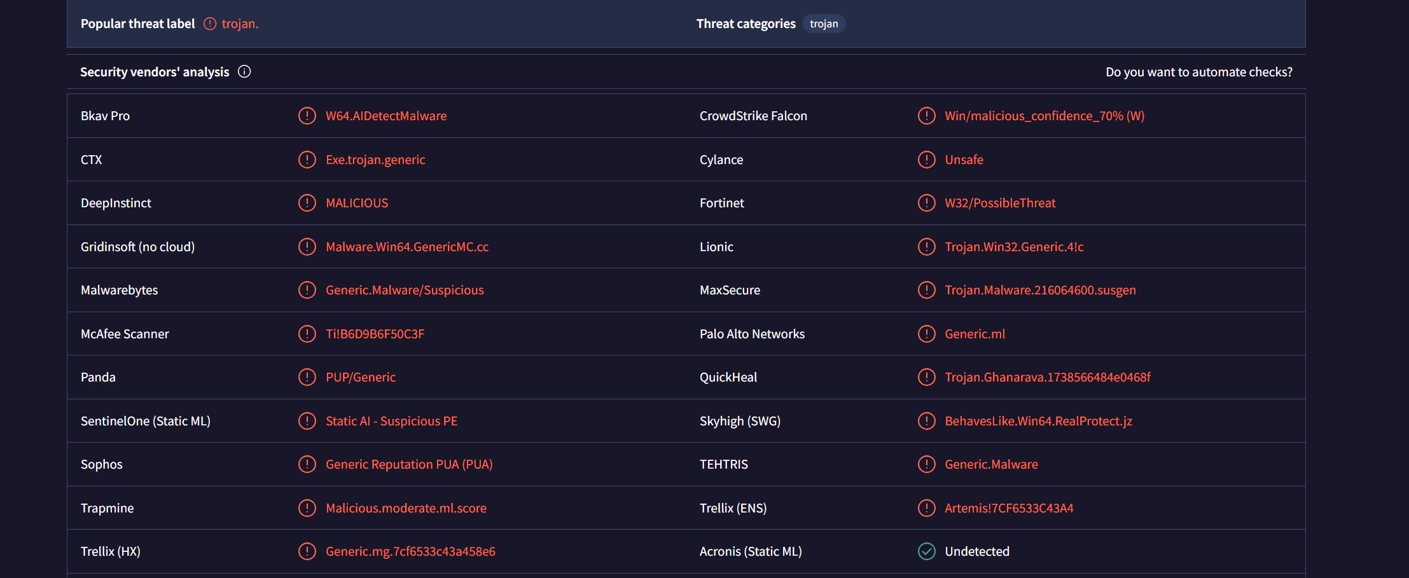The height and width of the screenshot is (578, 1409).
Task: Click the alert icon beside W32/PossibleThreat
Action: (926, 203)
